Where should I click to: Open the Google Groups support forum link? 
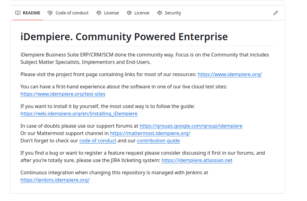191,126
